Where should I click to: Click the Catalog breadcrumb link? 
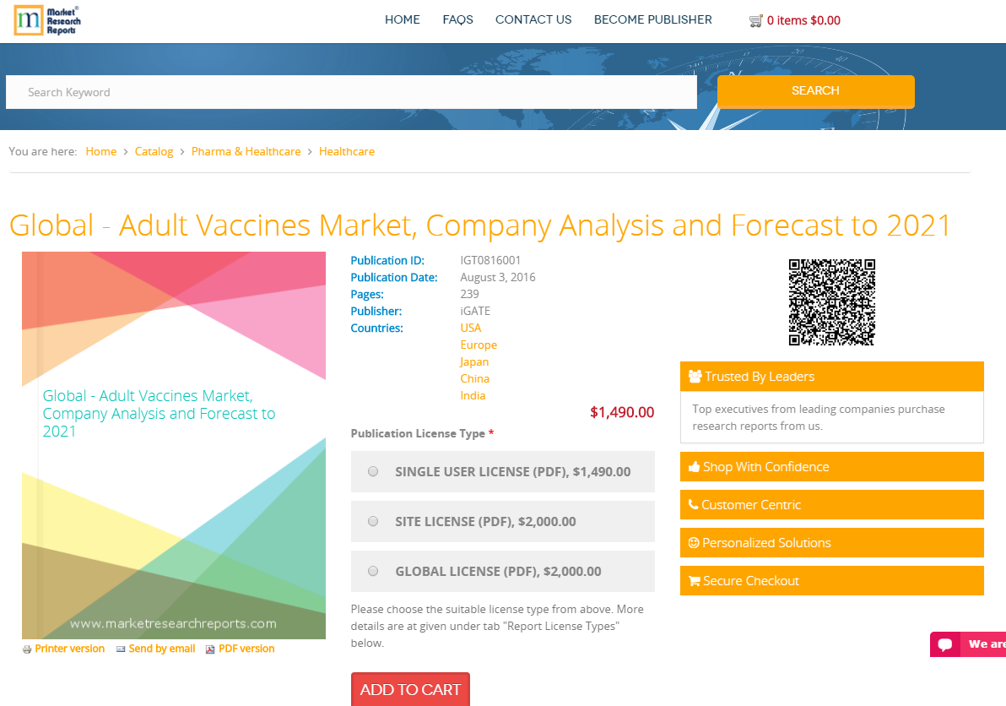154,151
